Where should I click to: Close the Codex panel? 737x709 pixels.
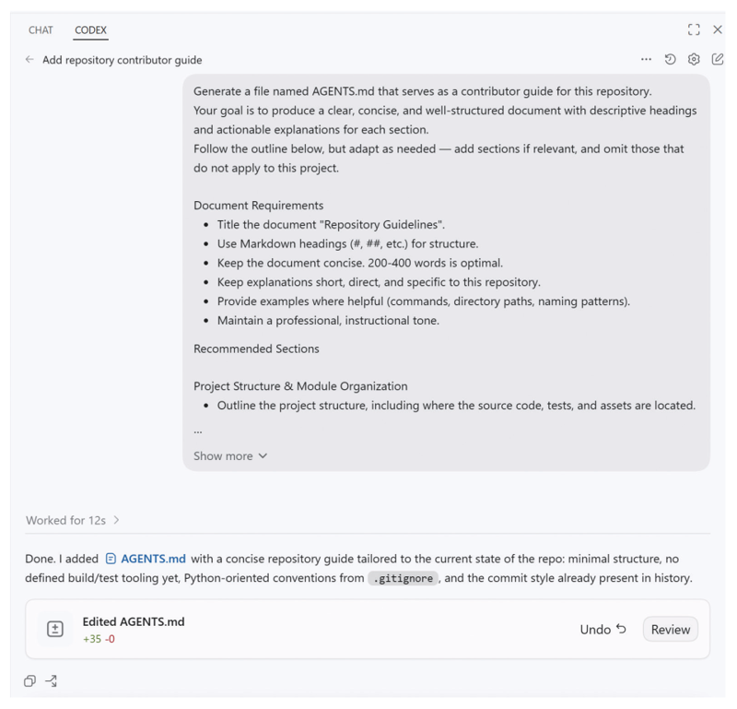click(718, 30)
